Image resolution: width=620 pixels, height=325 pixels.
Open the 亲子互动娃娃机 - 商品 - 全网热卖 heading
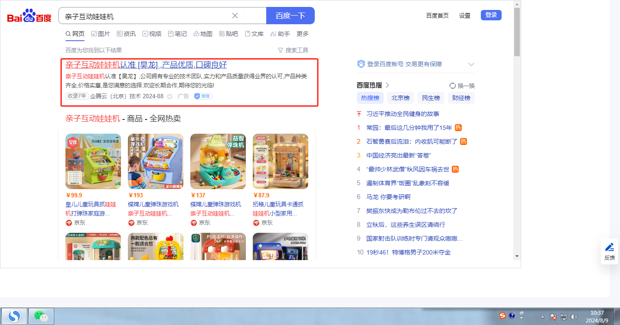click(123, 119)
